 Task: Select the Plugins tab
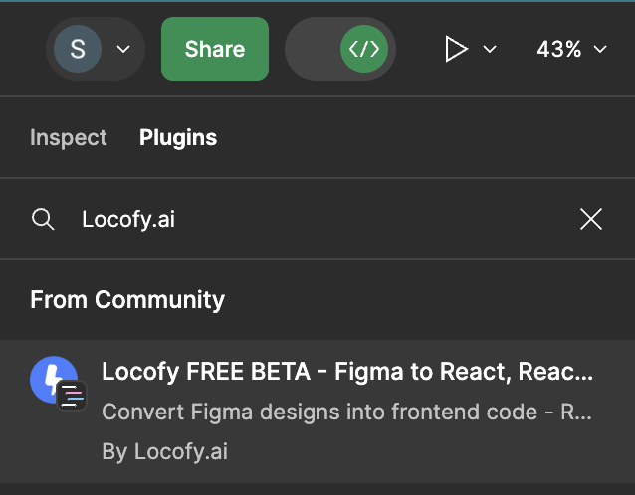pos(178,137)
